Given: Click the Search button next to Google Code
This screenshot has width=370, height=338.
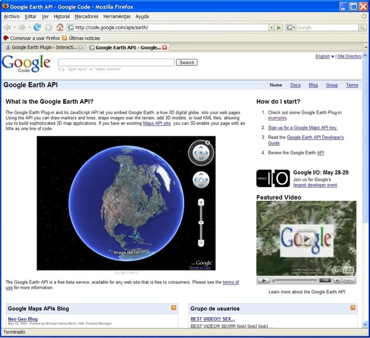Looking at the screenshot, I should click(x=186, y=63).
